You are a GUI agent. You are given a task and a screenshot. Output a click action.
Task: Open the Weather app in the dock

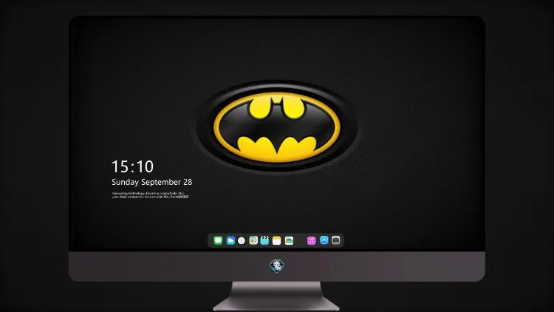coord(230,240)
